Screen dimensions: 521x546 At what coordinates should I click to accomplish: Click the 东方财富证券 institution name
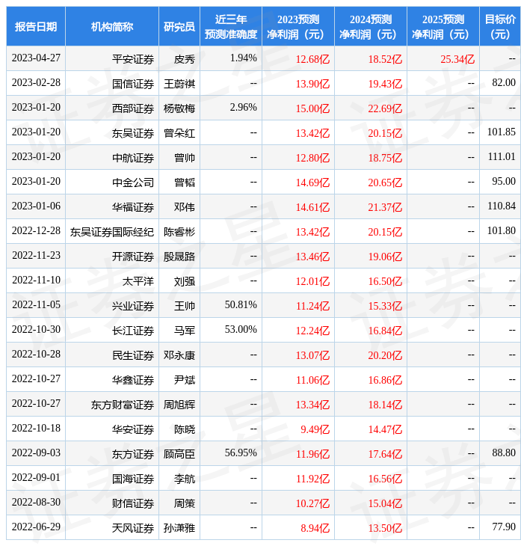coord(123,405)
